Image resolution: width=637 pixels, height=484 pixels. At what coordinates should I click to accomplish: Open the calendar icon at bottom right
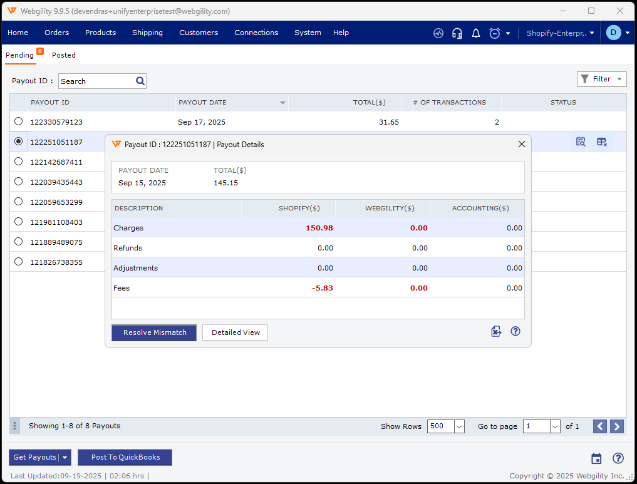596,458
